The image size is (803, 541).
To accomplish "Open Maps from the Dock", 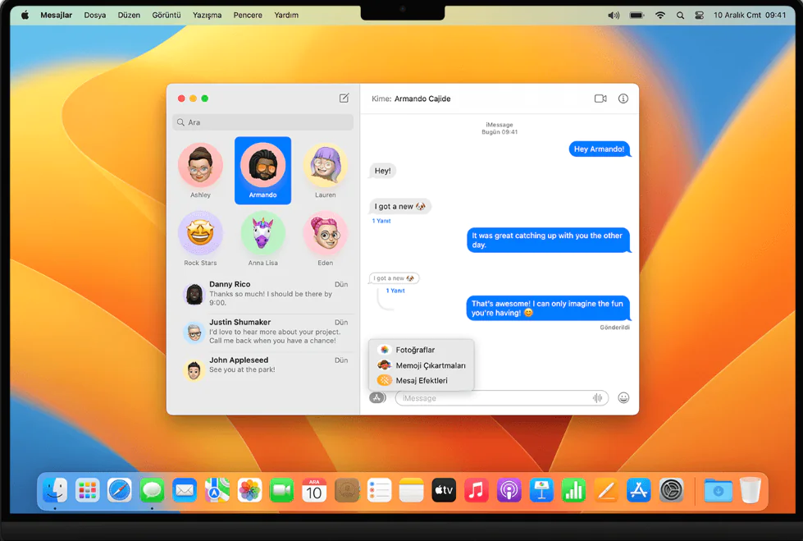I will [x=217, y=490].
